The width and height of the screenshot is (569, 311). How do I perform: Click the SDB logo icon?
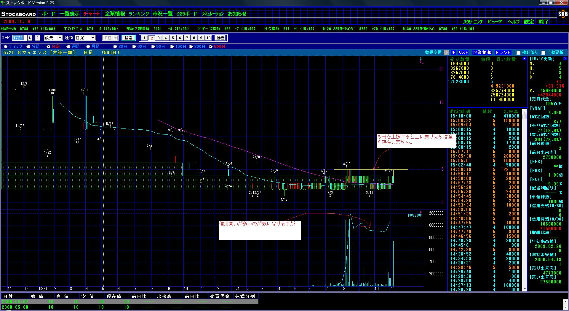coord(562,14)
